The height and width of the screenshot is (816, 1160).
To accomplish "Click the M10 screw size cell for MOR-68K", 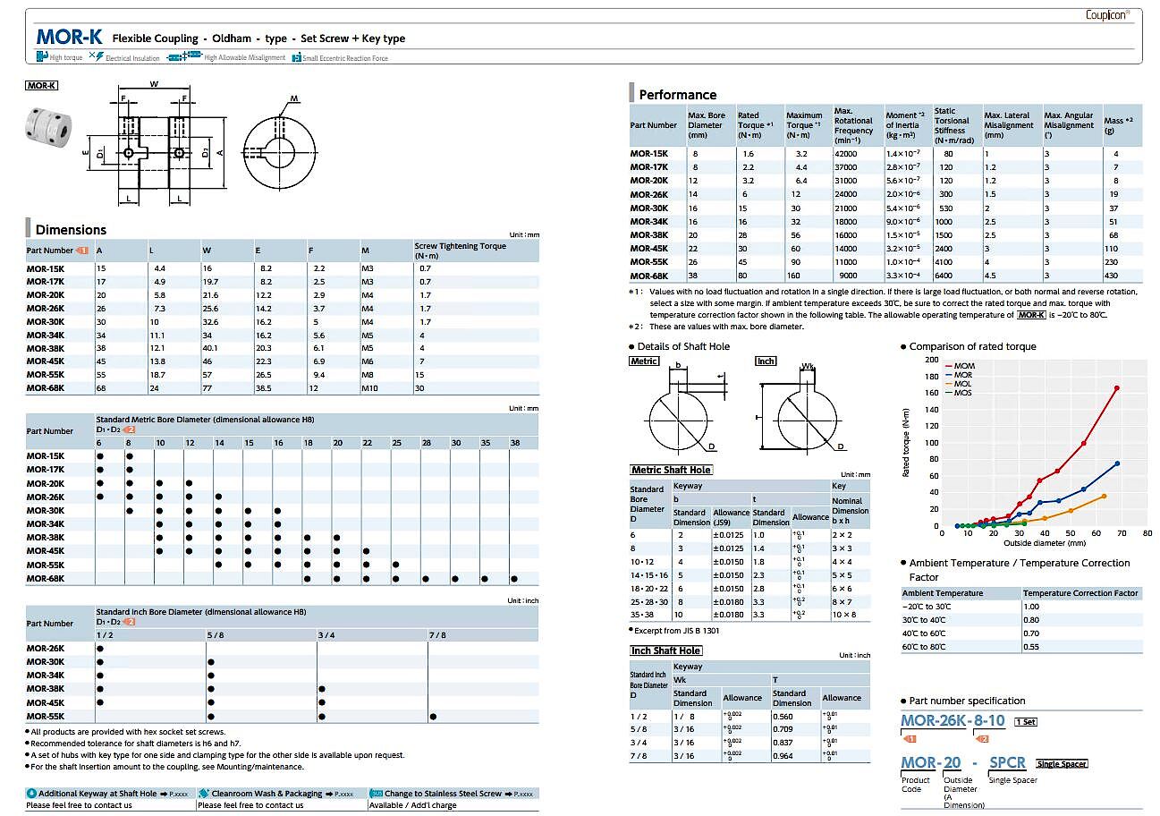I will coord(369,388).
